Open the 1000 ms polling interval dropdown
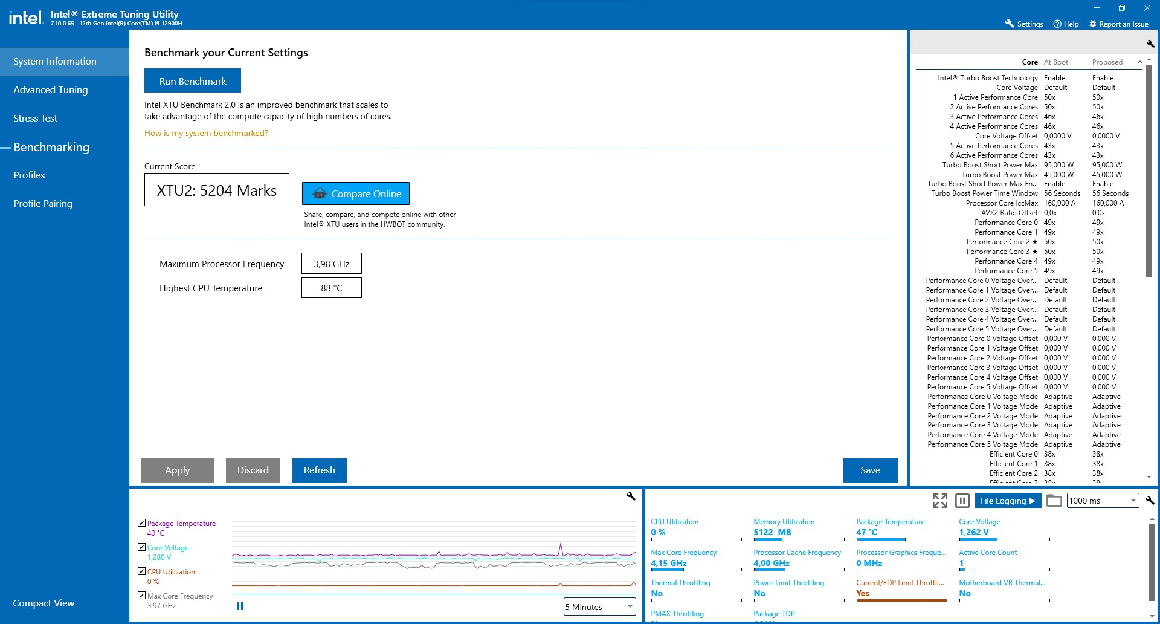Viewport: 1160px width, 624px height. tap(1103, 501)
